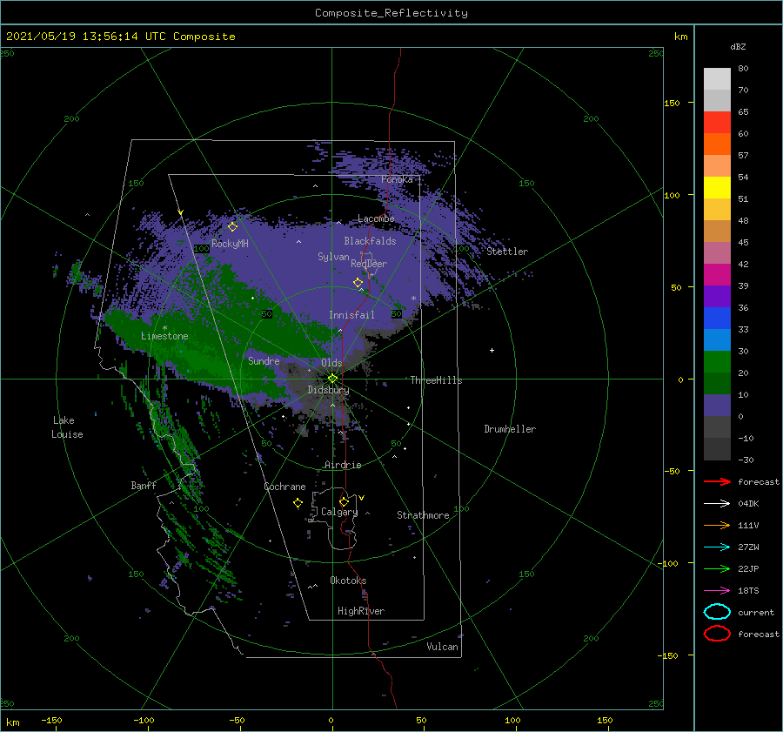This screenshot has width=783, height=732.
Task: Select the ThreeHills label
Action: [436, 380]
